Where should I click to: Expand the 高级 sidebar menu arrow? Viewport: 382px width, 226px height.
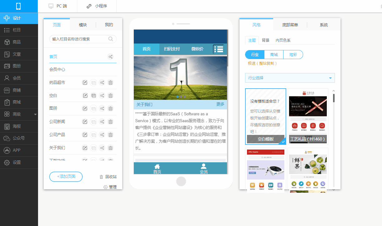tap(35, 114)
